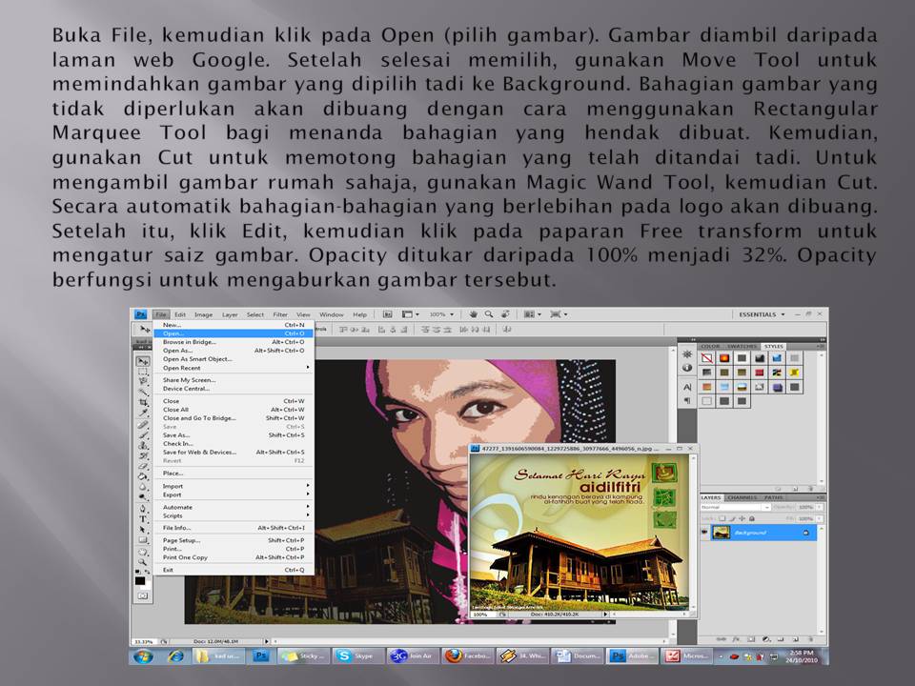
Task: Click the magnifier Zoom icon in application bar
Action: point(489,314)
